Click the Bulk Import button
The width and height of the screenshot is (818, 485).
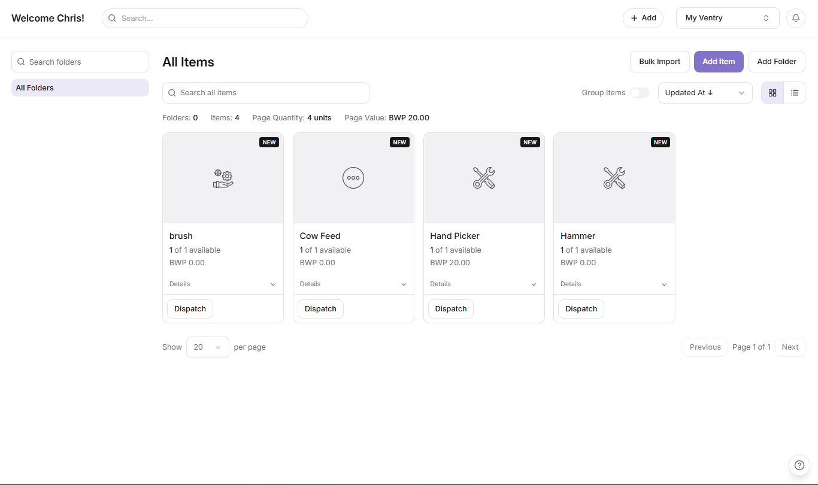tap(660, 62)
